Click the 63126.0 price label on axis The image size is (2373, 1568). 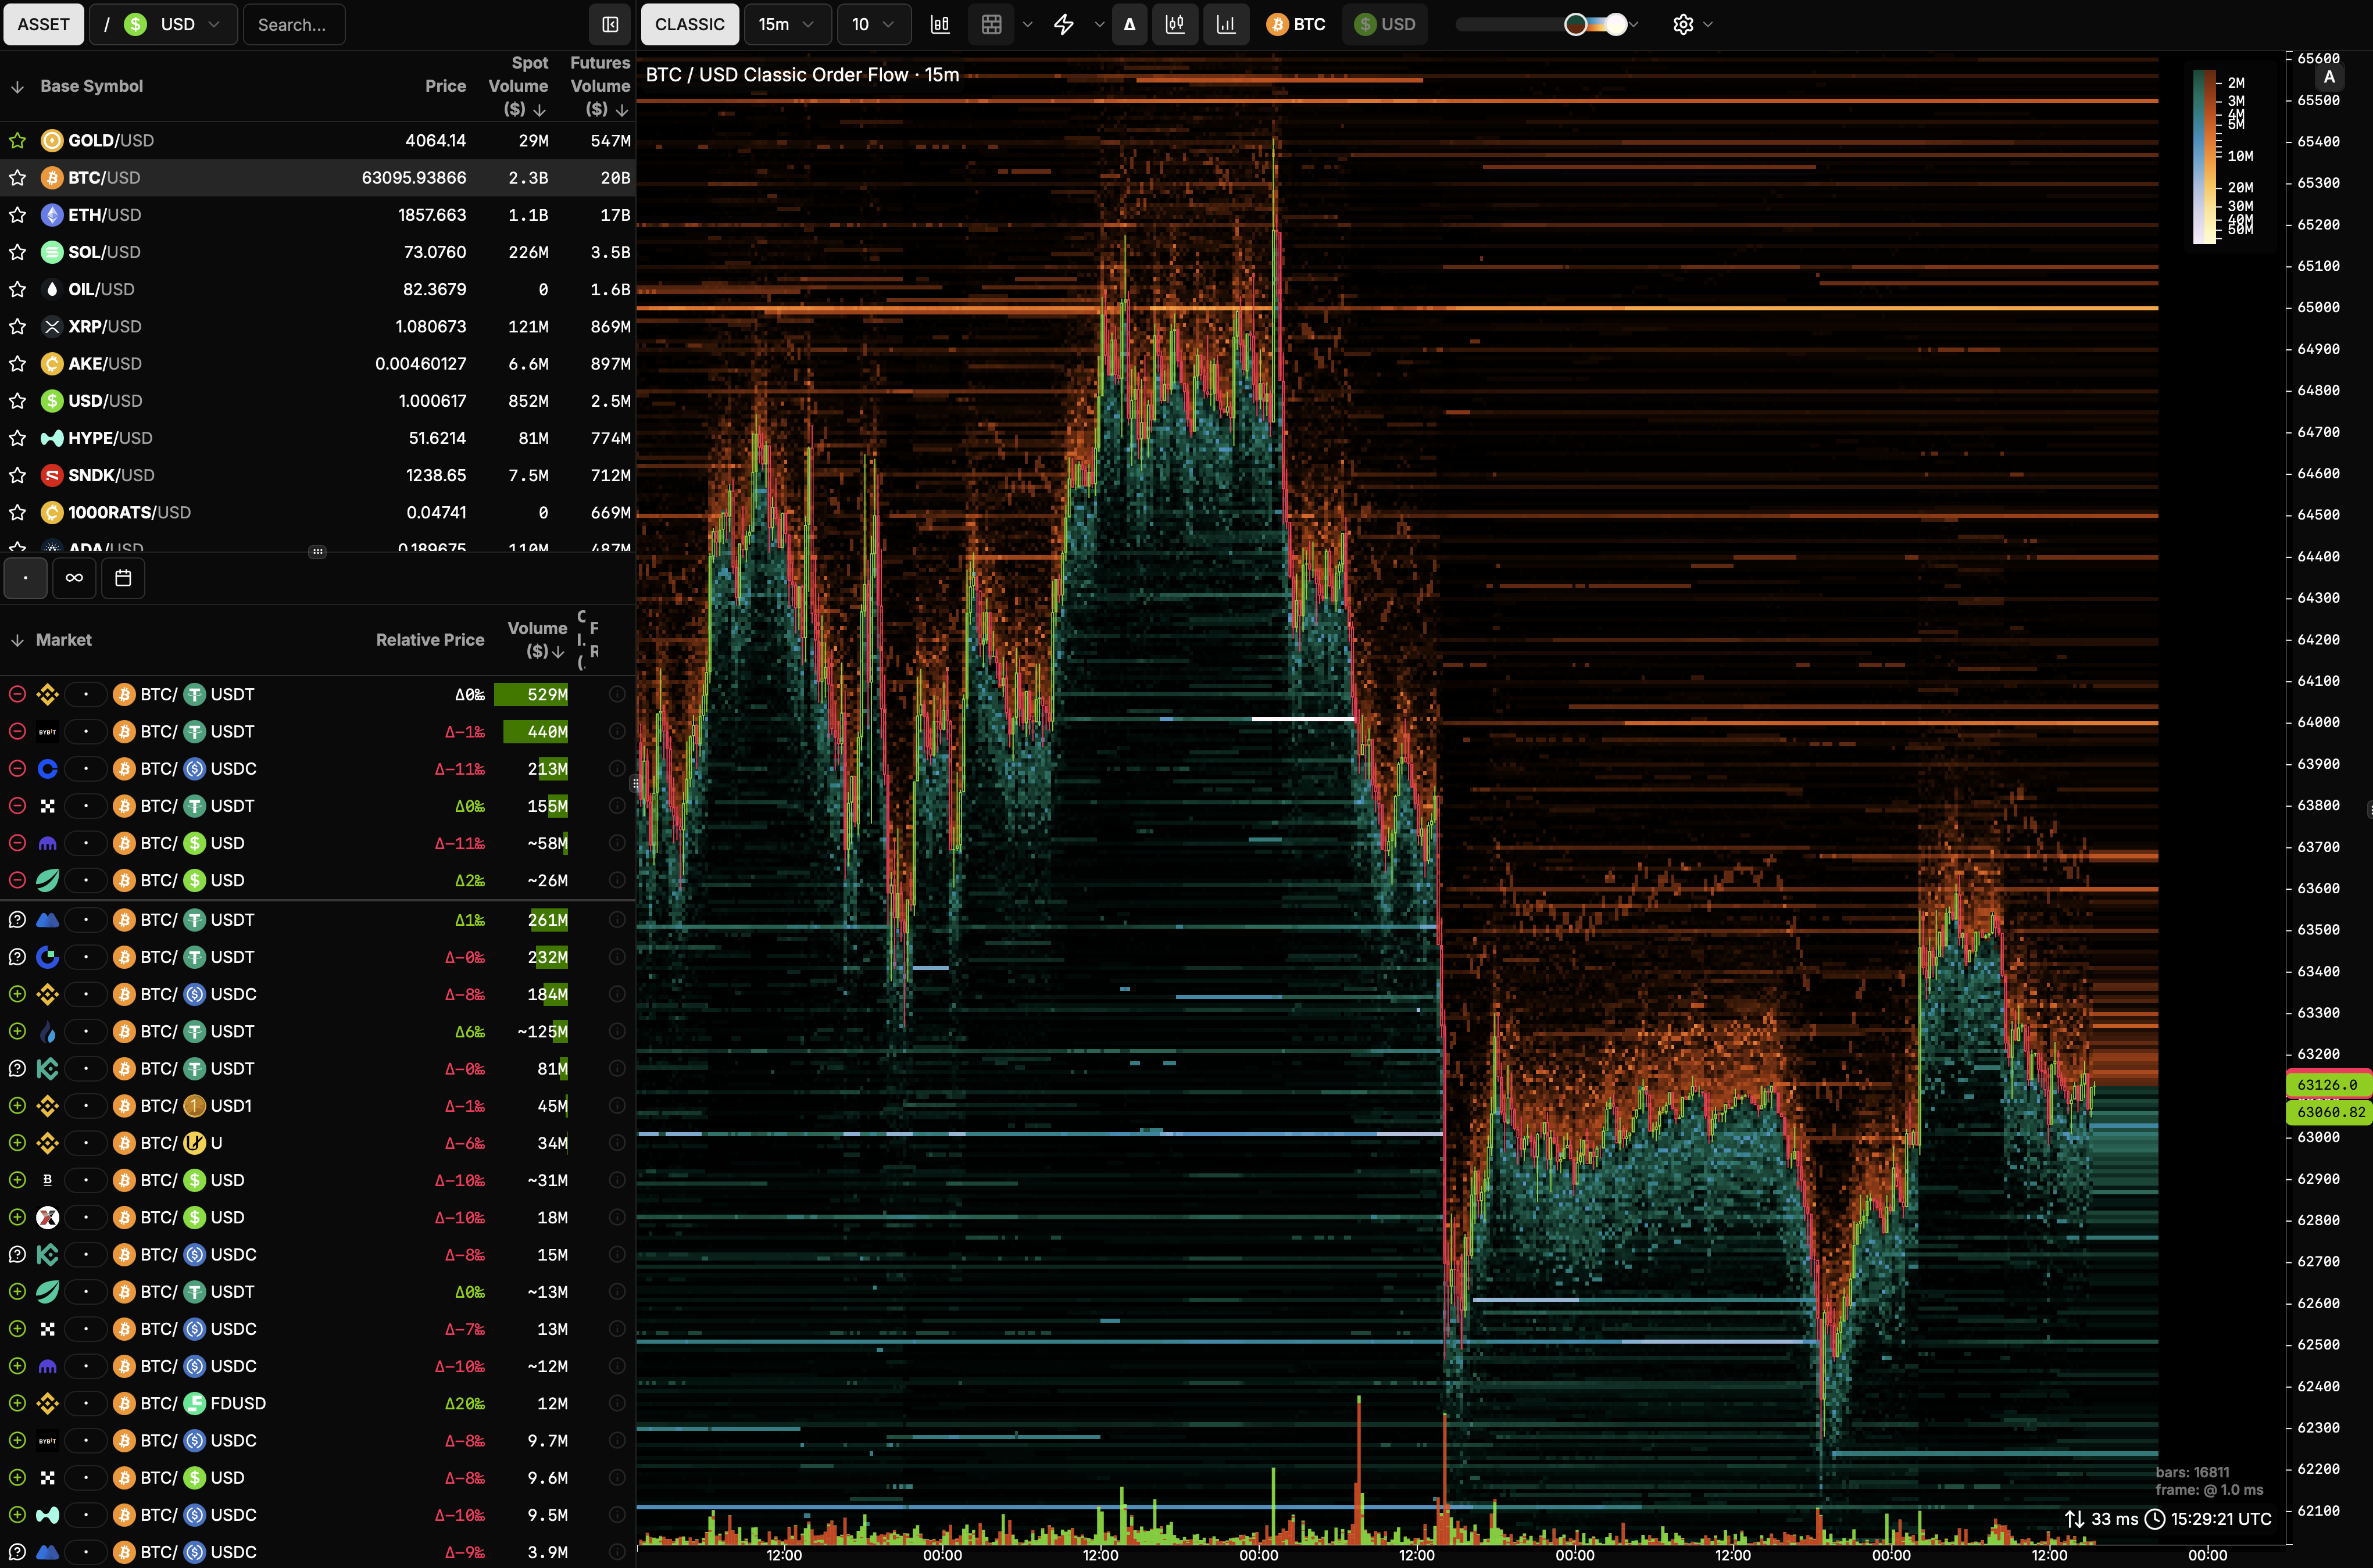(2328, 1084)
